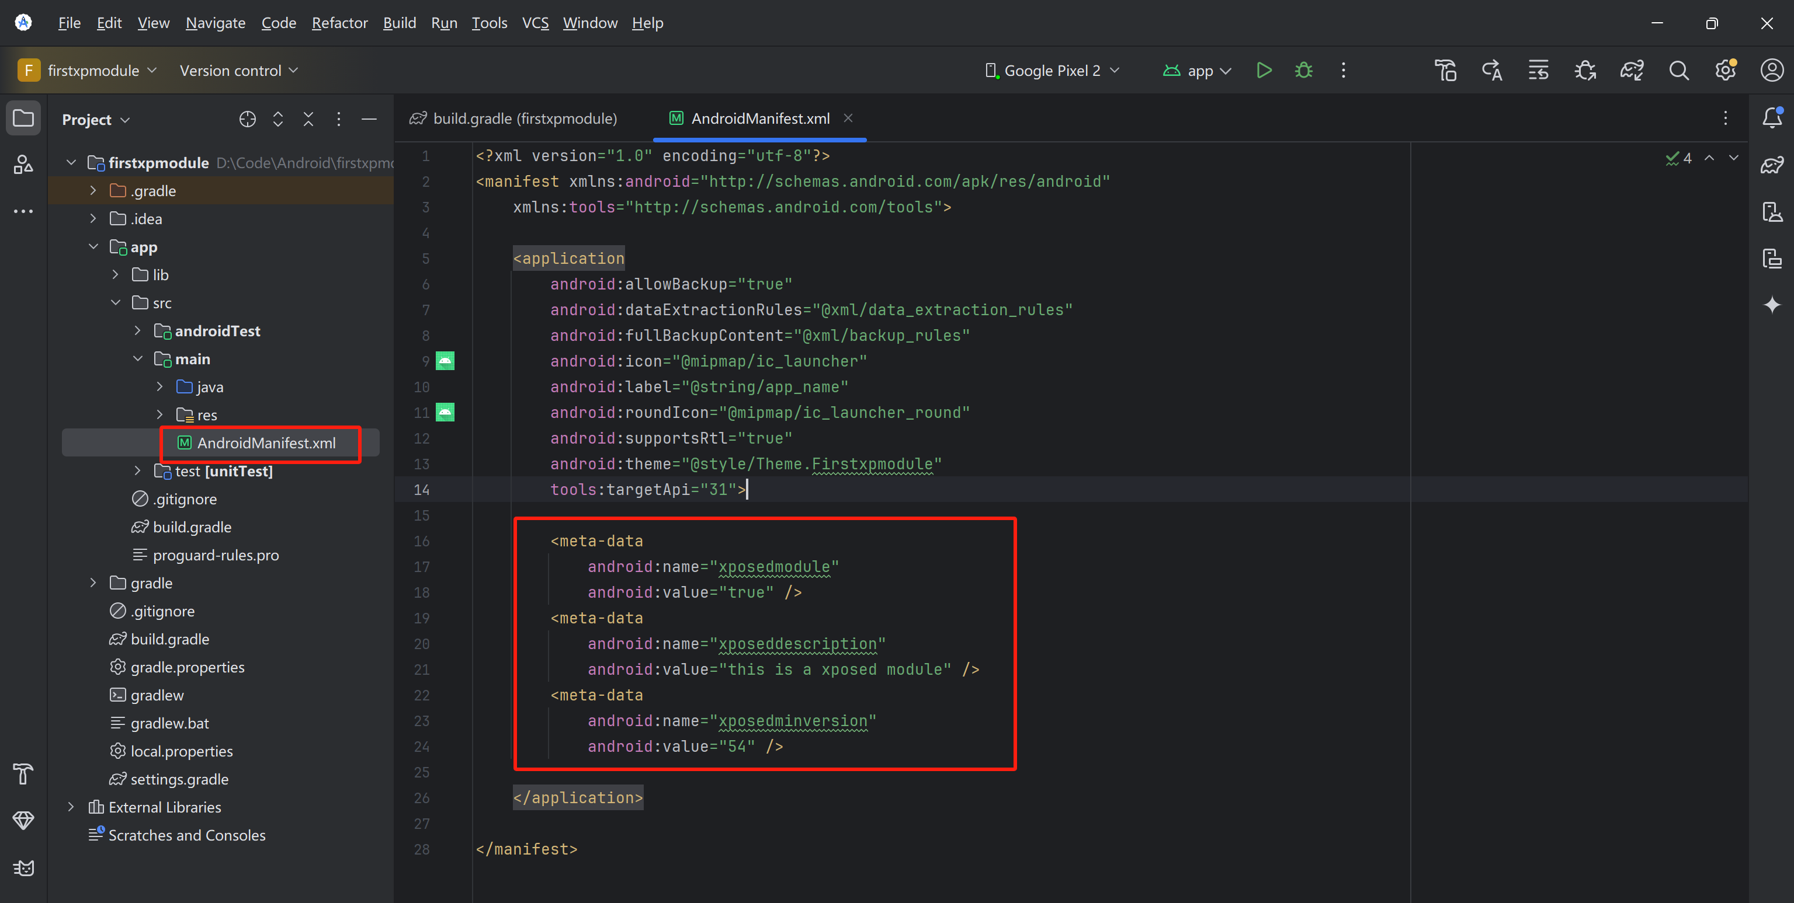The height and width of the screenshot is (903, 1794).
Task: Open Project panel options three dots
Action: point(338,120)
